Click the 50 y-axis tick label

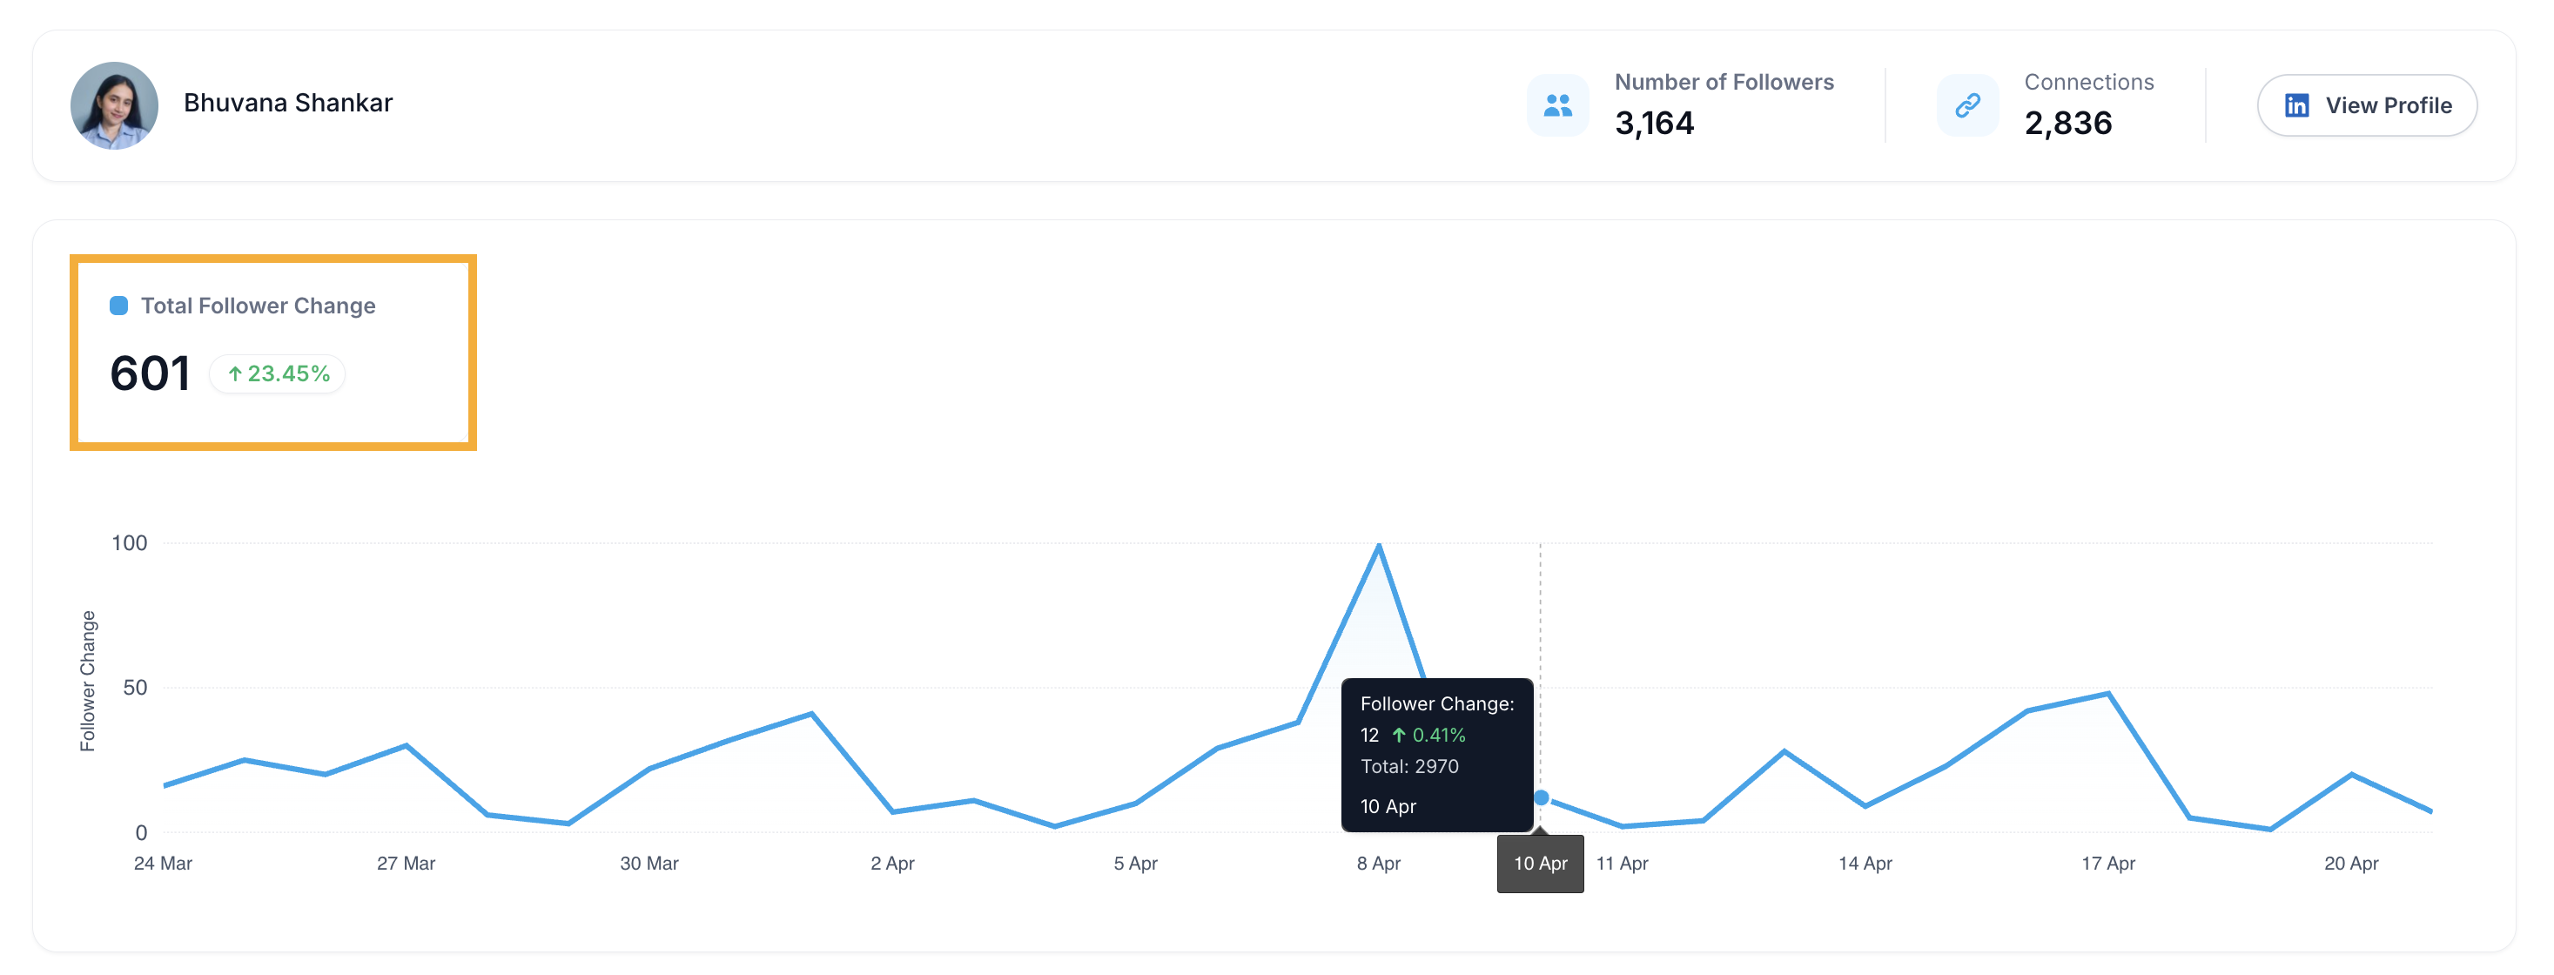[135, 689]
